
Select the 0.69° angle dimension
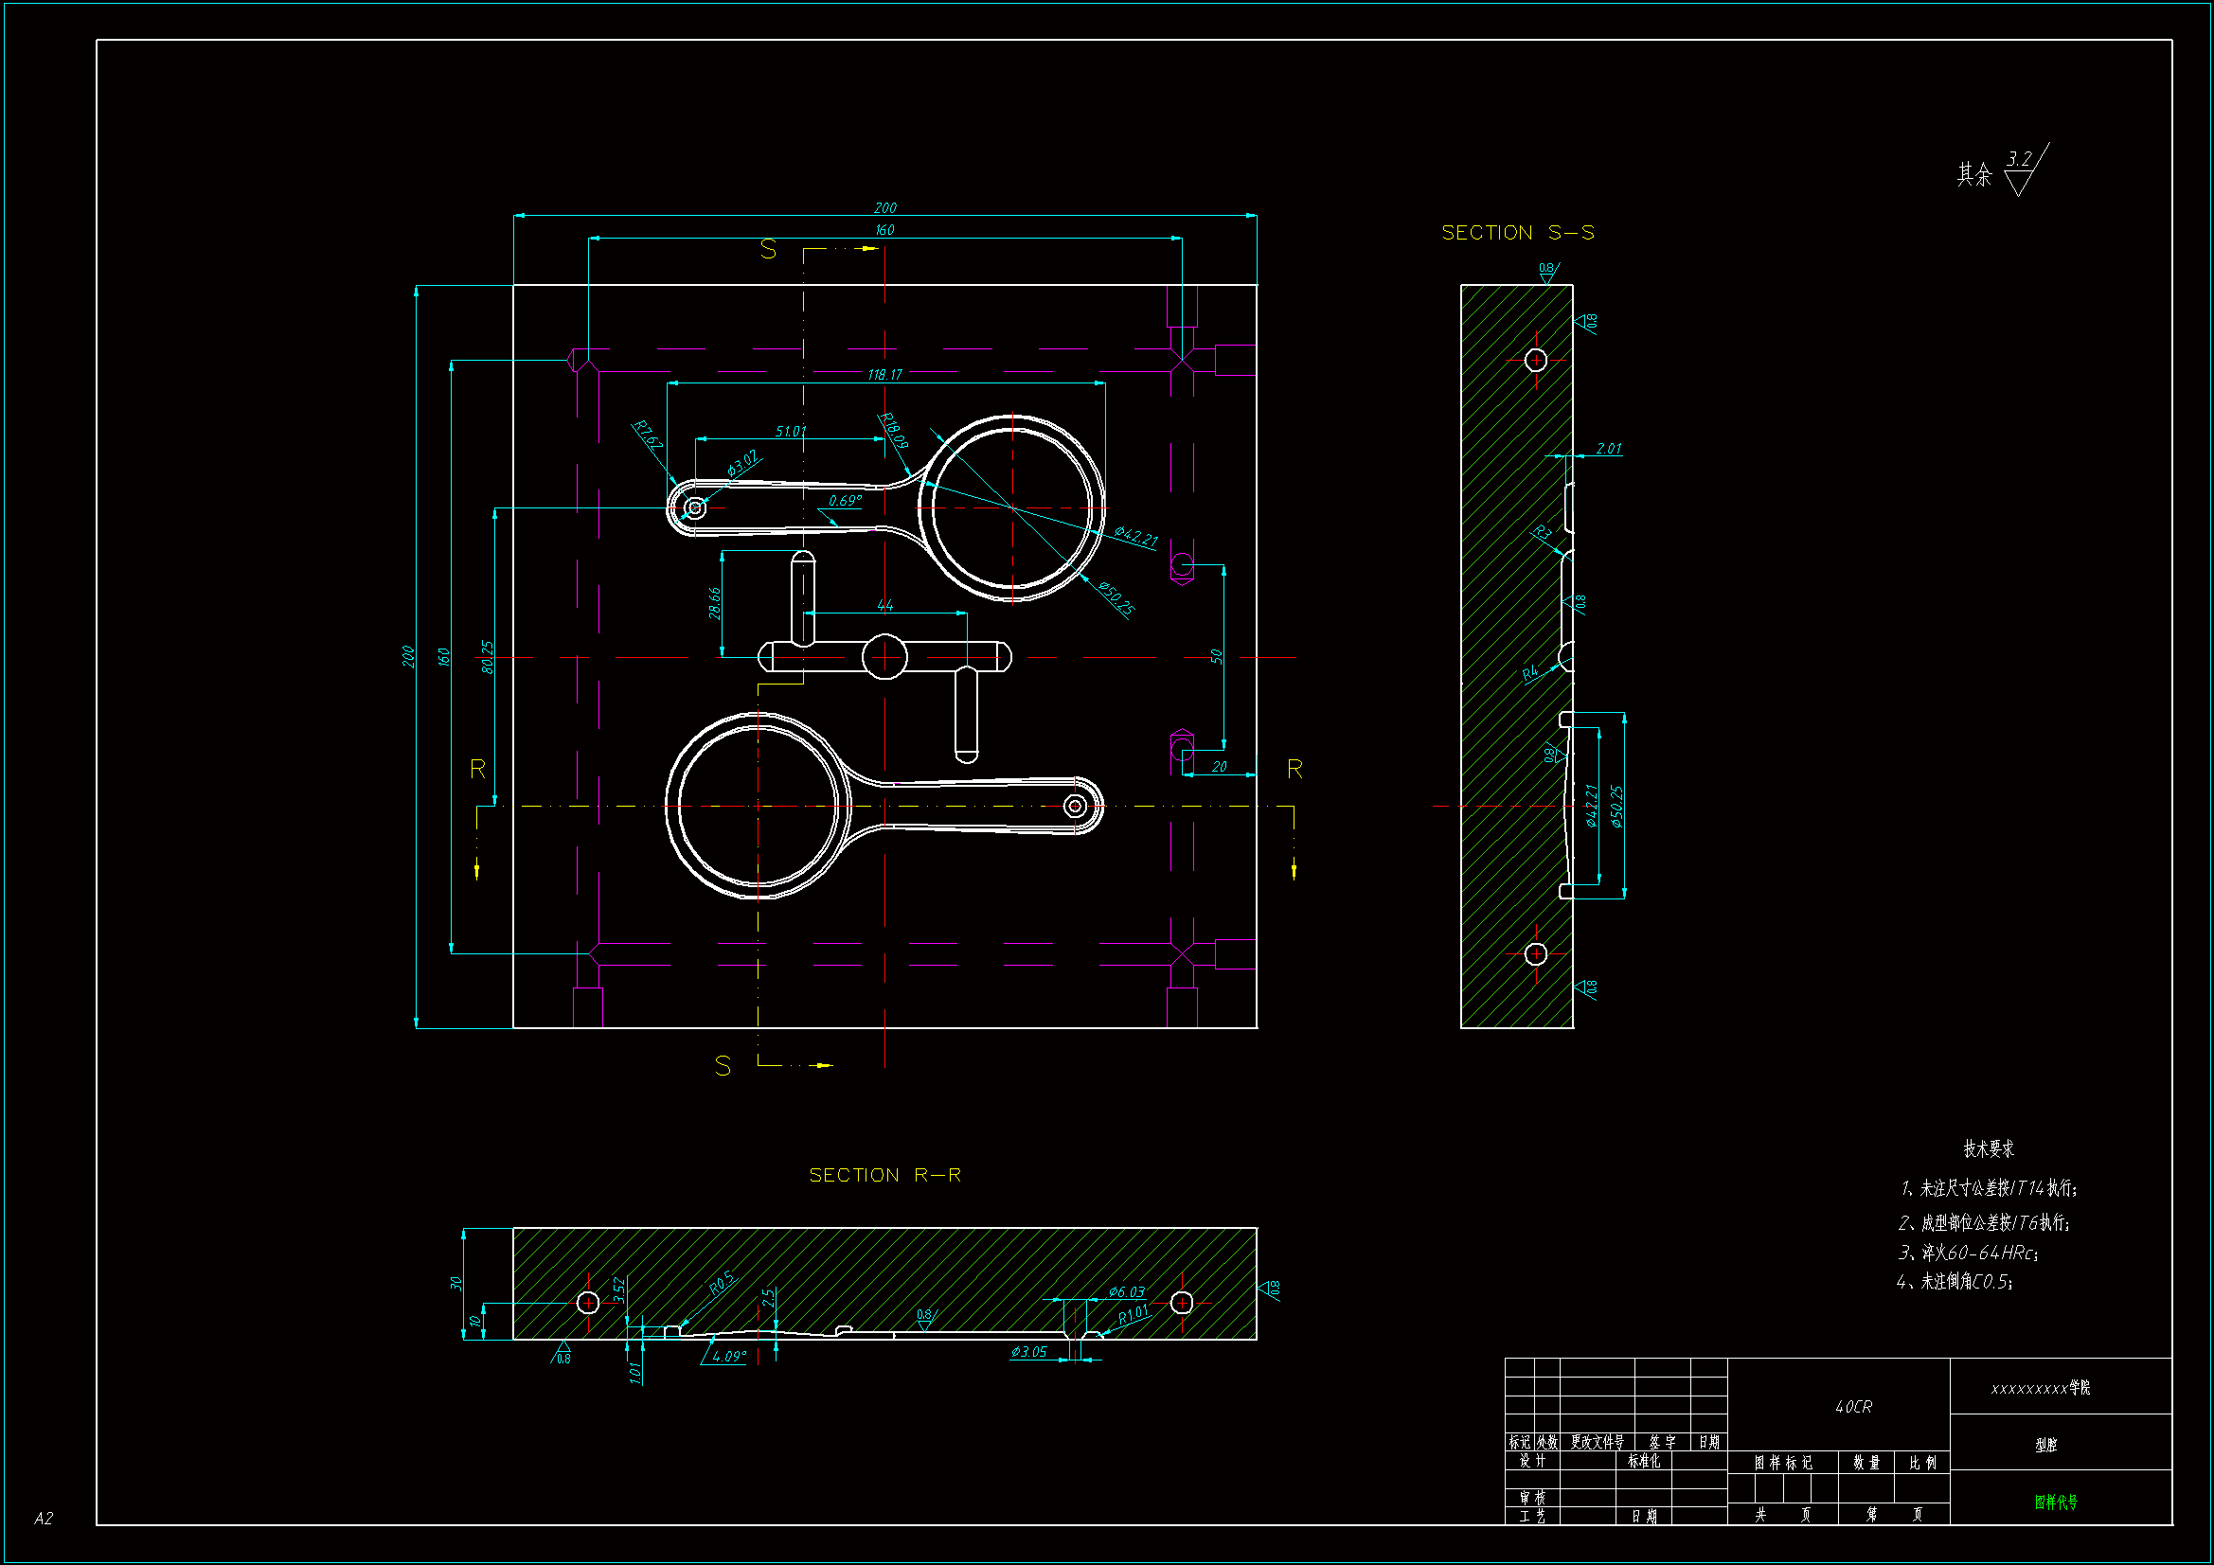click(845, 501)
